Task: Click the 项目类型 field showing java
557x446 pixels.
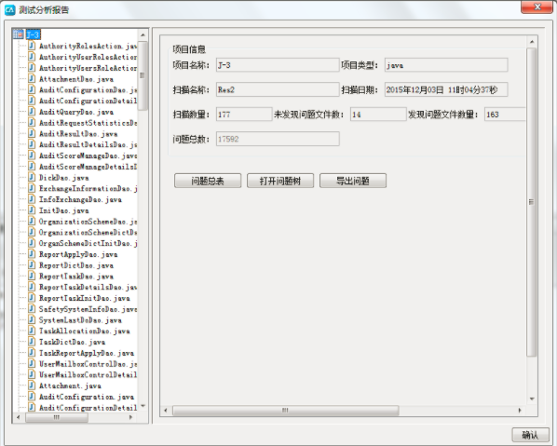Action: click(446, 65)
